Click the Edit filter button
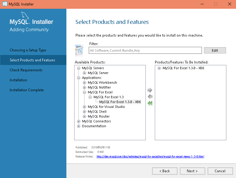 click(x=215, y=50)
